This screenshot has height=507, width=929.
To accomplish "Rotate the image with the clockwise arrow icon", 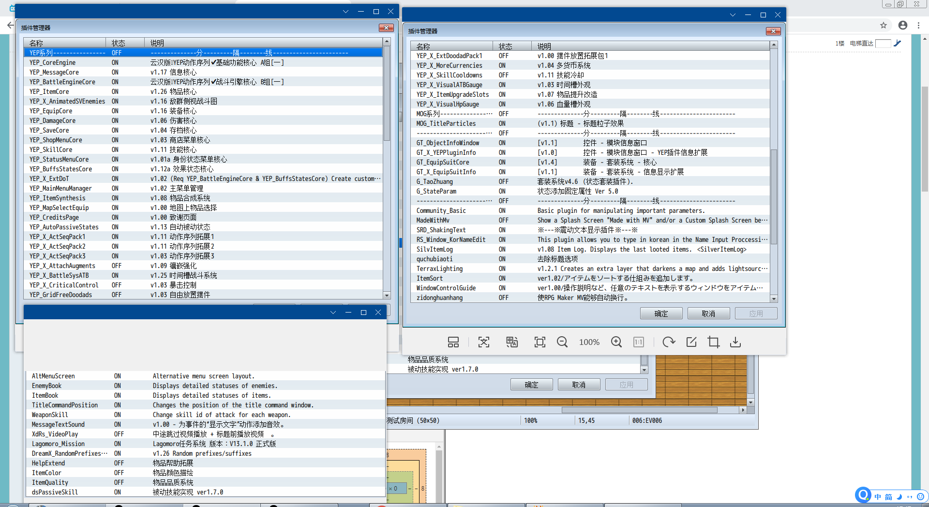I will pos(669,342).
